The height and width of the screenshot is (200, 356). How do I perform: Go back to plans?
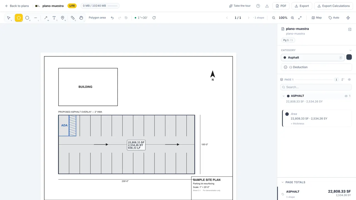(17, 6)
